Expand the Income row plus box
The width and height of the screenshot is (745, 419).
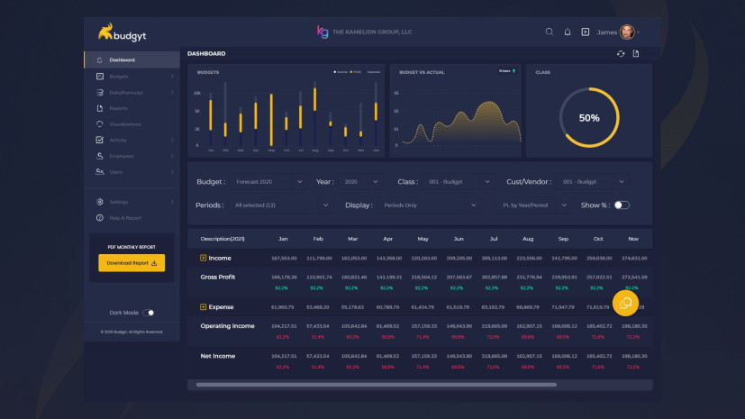tap(204, 258)
